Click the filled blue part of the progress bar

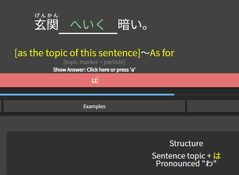pyautogui.click(x=87, y=95)
